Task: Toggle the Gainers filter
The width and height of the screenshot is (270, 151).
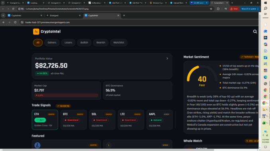Action: (x=52, y=42)
